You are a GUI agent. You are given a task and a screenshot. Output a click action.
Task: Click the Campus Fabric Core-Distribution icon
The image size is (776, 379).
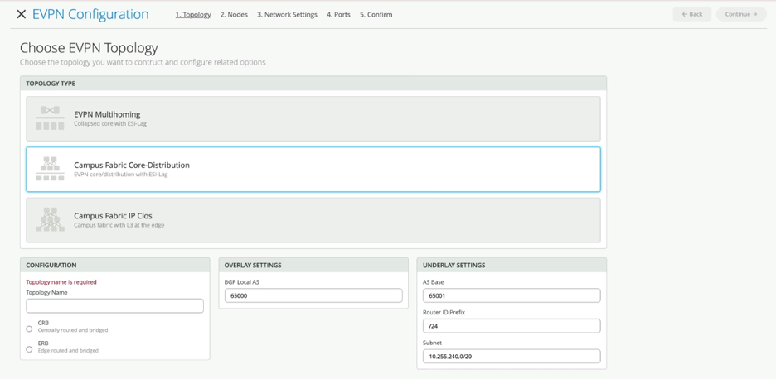[50, 169]
